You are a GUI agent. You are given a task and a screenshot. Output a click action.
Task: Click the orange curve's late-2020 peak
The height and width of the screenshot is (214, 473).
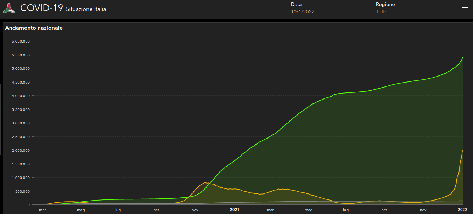coord(204,183)
